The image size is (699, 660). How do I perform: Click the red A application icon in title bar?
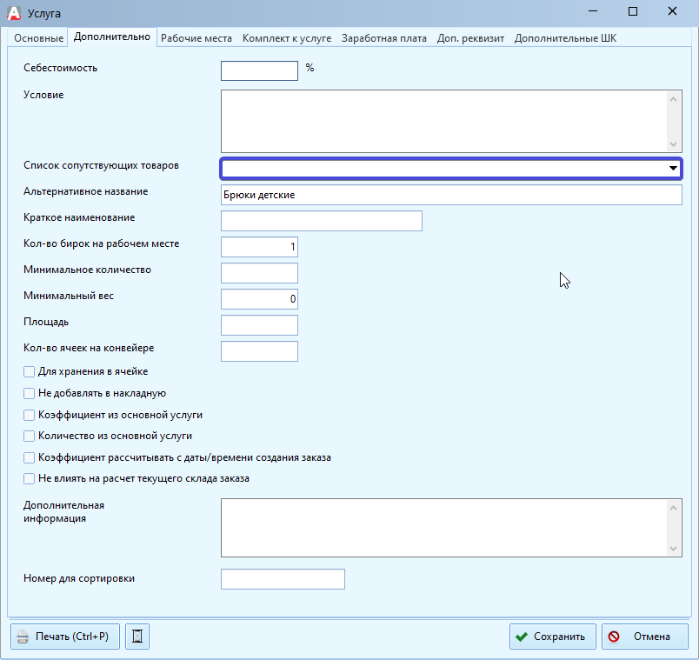pyautogui.click(x=13, y=12)
